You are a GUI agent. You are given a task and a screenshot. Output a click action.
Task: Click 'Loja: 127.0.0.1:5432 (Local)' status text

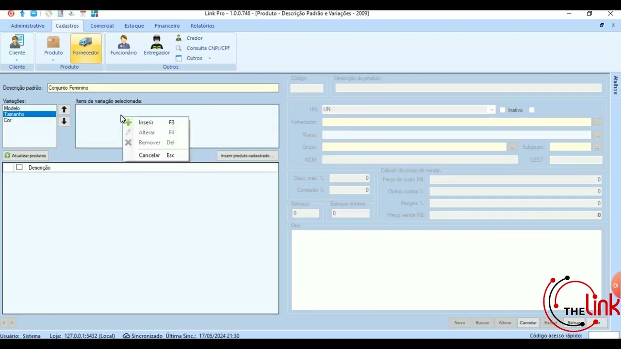click(x=82, y=336)
